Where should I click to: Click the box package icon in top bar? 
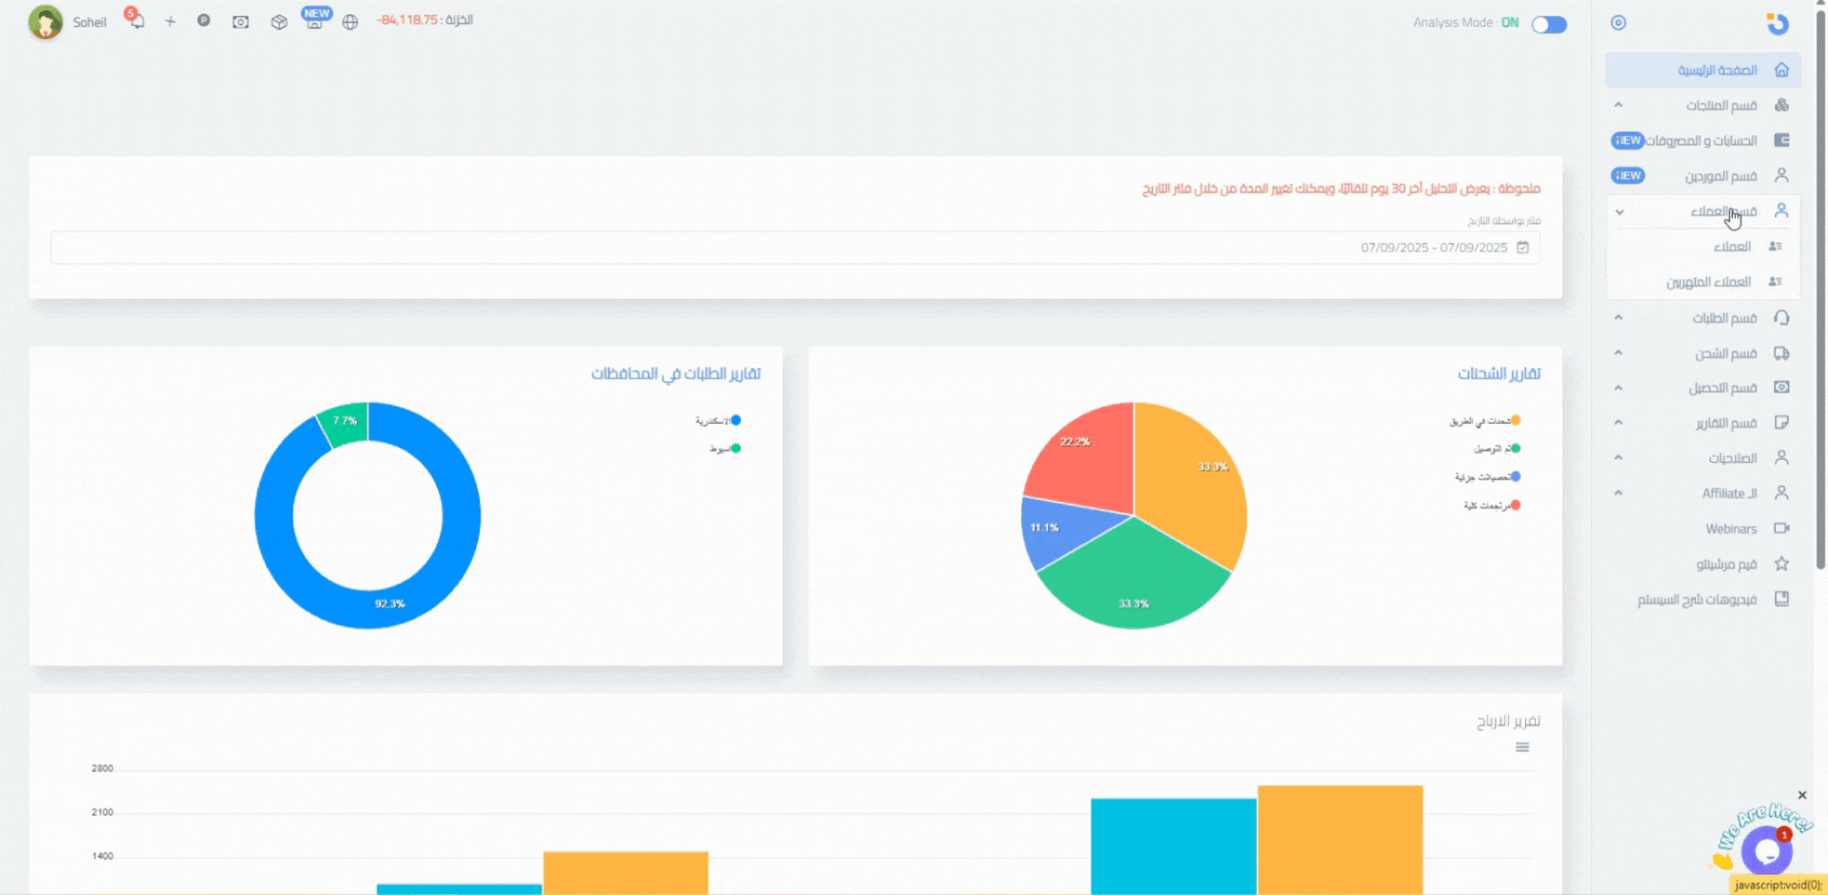pos(279,22)
